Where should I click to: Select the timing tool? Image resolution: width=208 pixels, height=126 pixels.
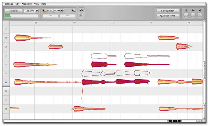pos(59,11)
